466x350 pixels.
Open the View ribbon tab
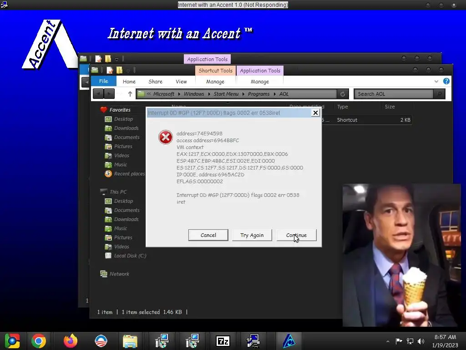pyautogui.click(x=181, y=82)
